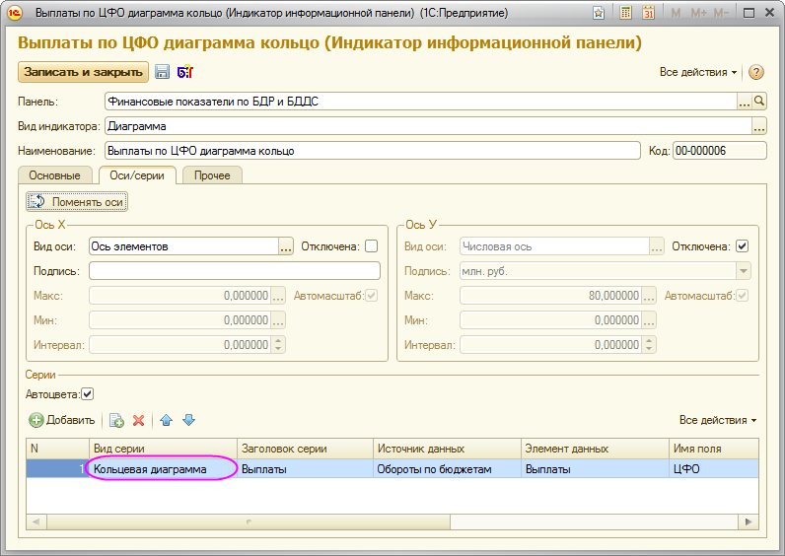Click the M- memory button in title bar
785x556 pixels.
721,13
